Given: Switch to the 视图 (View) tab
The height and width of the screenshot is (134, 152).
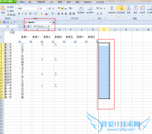Looking at the screenshot, I should click(x=77, y=2).
